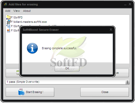The image size is (135, 103).
Task: Click the trash bin Start Erasing icon
Action: [21, 92]
